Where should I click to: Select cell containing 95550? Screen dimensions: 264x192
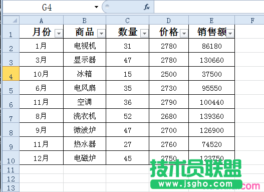pos(211,88)
